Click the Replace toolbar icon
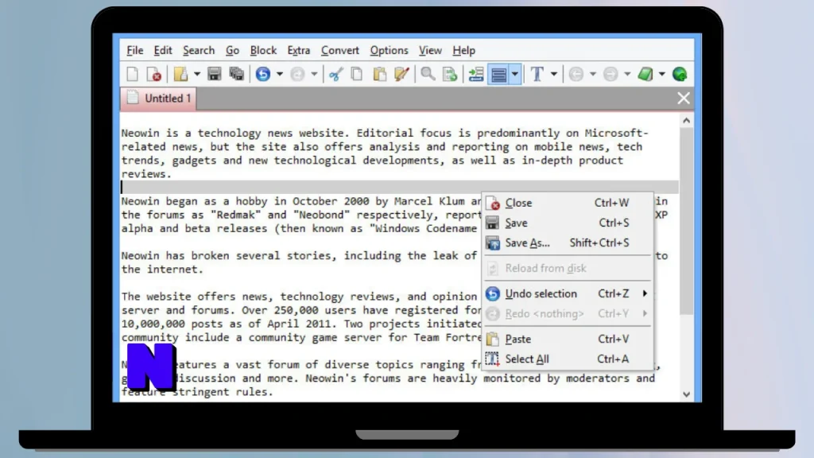Screen dimensions: 814x458 (450, 74)
